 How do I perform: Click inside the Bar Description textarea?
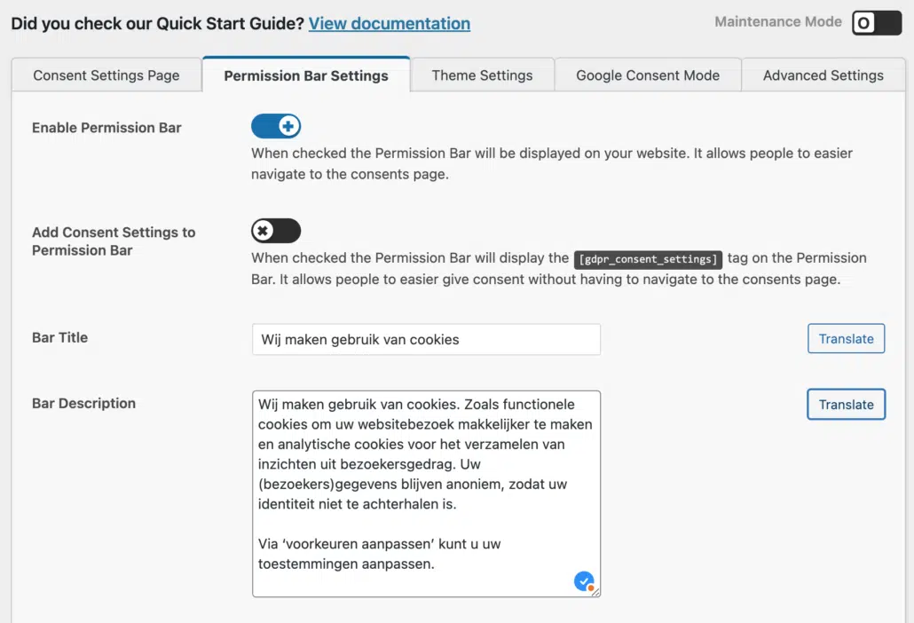(x=426, y=493)
